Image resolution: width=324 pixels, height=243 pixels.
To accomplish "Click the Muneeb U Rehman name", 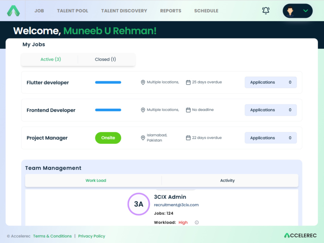I will click(110, 31).
